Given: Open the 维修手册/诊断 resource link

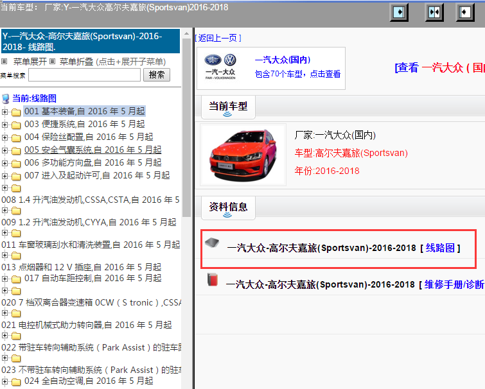Looking at the screenshot, I should pos(454,284).
